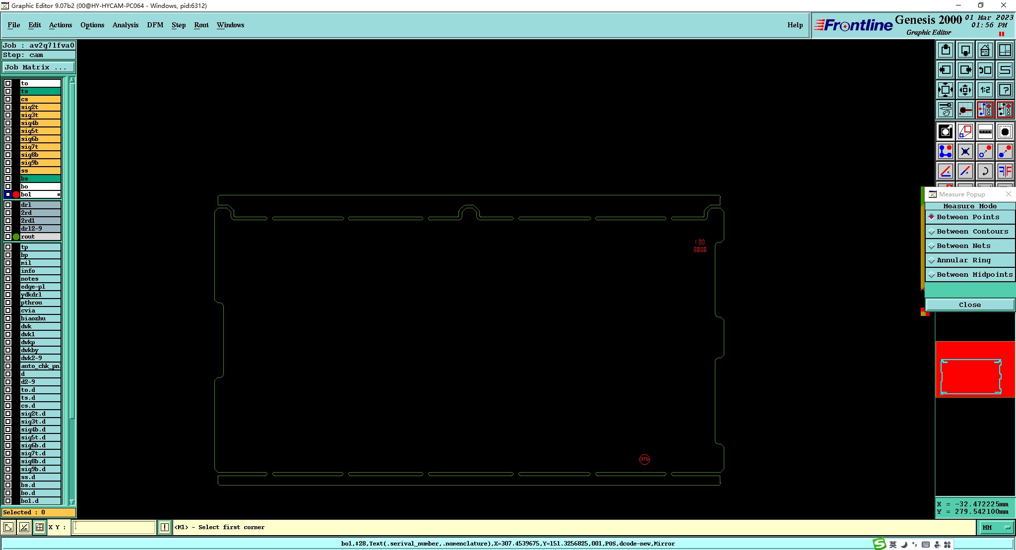Toggle display checkbox of the rout layer
The height and width of the screenshot is (550, 1016).
click(8, 237)
